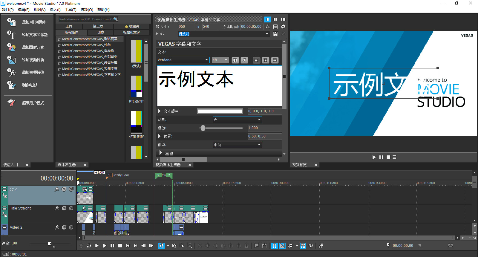This screenshot has height=257, width=478.
Task: Click 添加视频特效 in quick start
Action: (x=33, y=72)
